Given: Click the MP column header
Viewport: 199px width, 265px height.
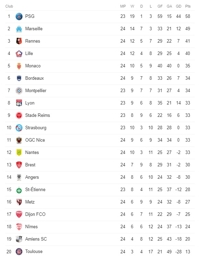Looking at the screenshot, I should point(123,6).
